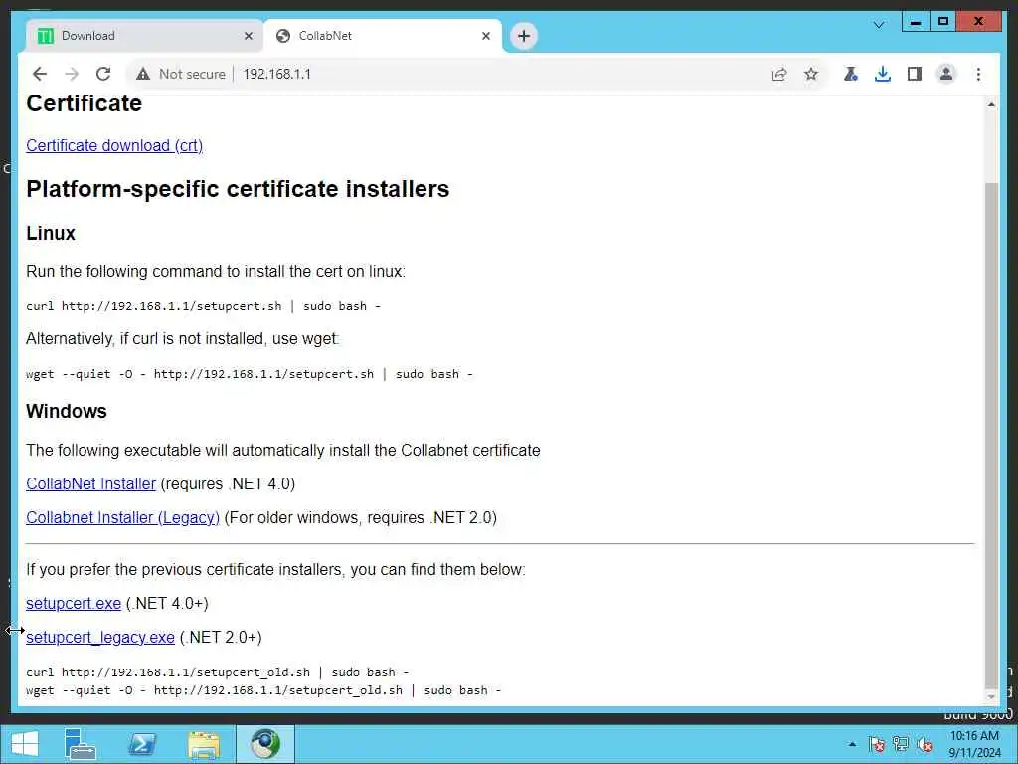
Task: Open Chrome's three-dot menu
Action: pyautogui.click(x=978, y=74)
